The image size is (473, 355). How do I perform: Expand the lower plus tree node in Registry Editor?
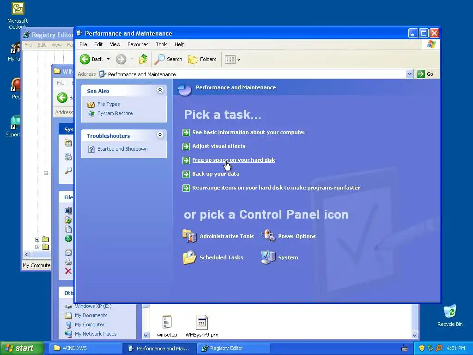point(37,247)
